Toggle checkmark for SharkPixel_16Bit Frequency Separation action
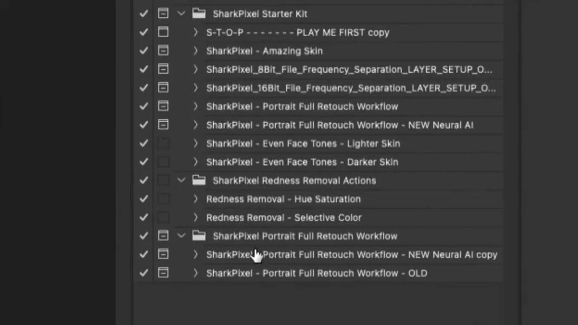578x325 pixels. click(144, 88)
